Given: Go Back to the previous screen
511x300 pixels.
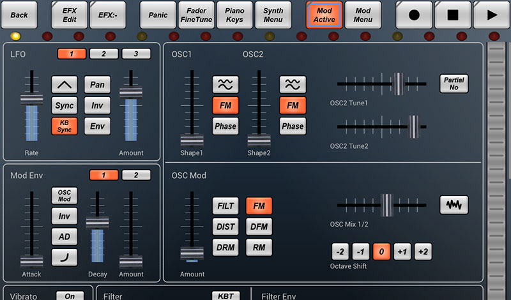Looking at the screenshot, I should point(19,15).
